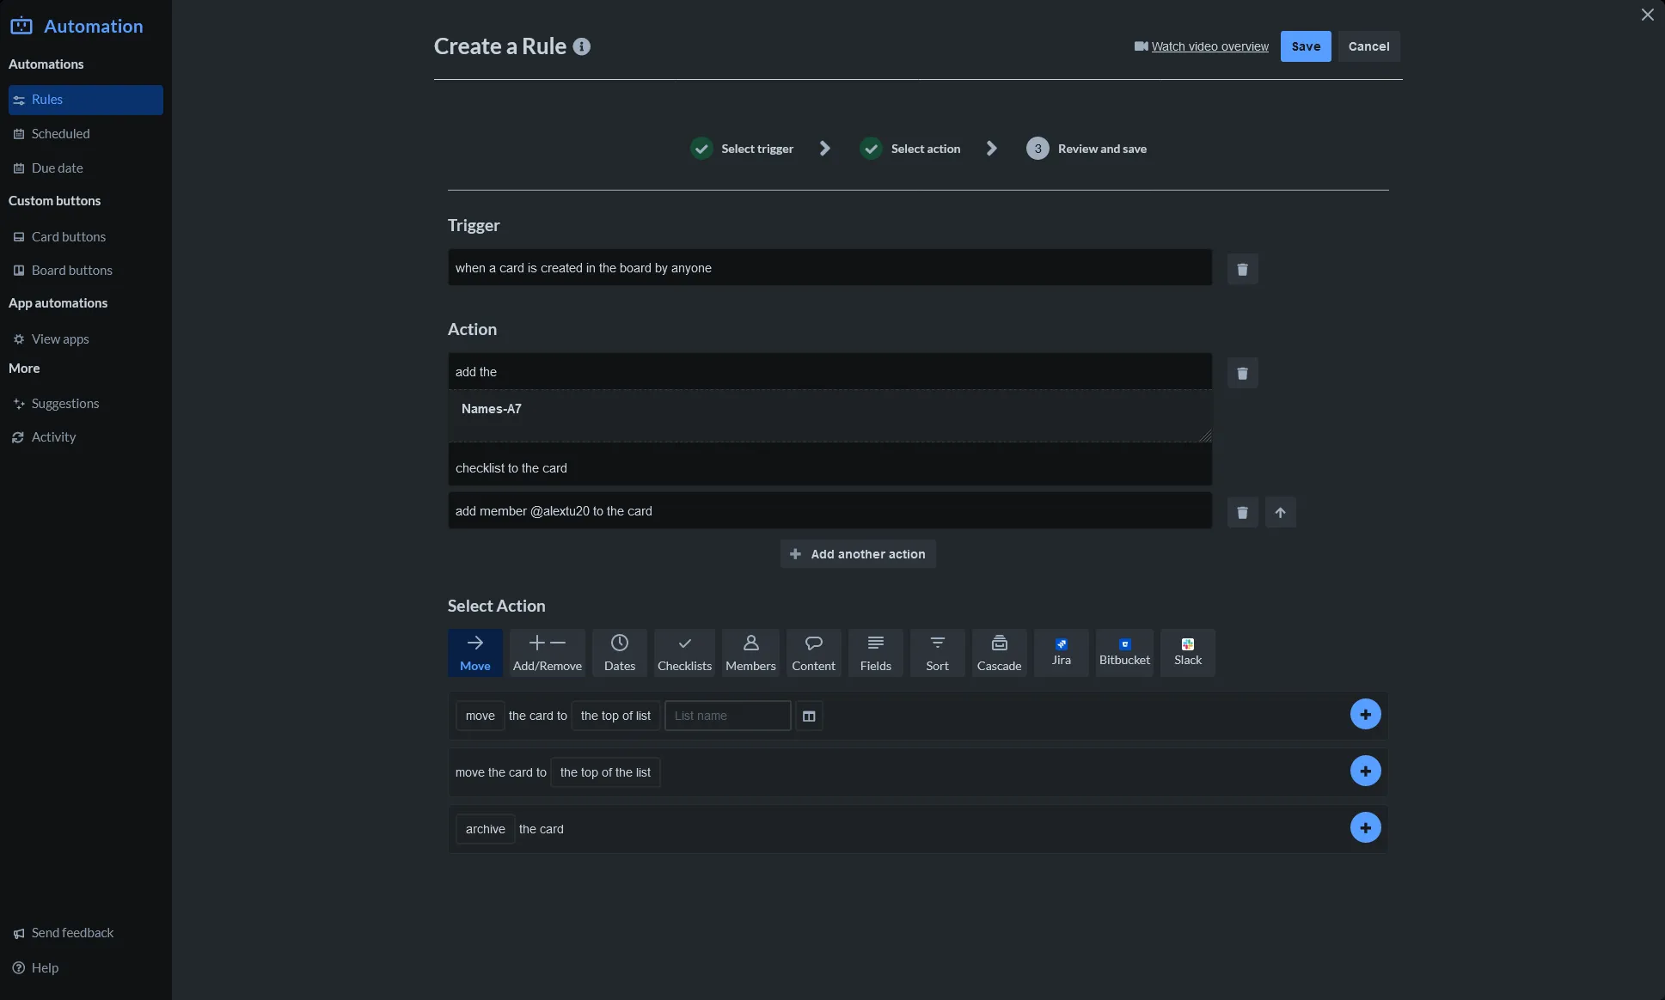Select the Jira integration icon

(1060, 652)
